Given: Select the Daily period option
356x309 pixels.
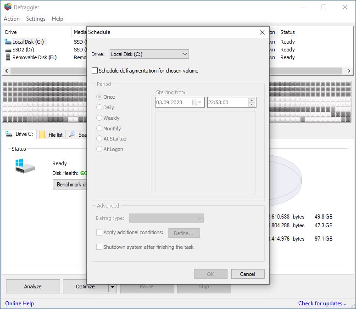Looking at the screenshot, I should 99,107.
